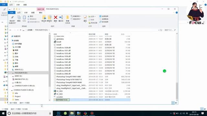This screenshot has width=207, height=116.
Task: Click the Type (类型) column header
Action: click(106, 34)
